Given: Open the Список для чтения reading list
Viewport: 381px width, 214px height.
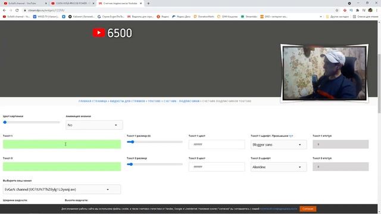Looking at the screenshot, I should pyautogui.click(x=366, y=17).
